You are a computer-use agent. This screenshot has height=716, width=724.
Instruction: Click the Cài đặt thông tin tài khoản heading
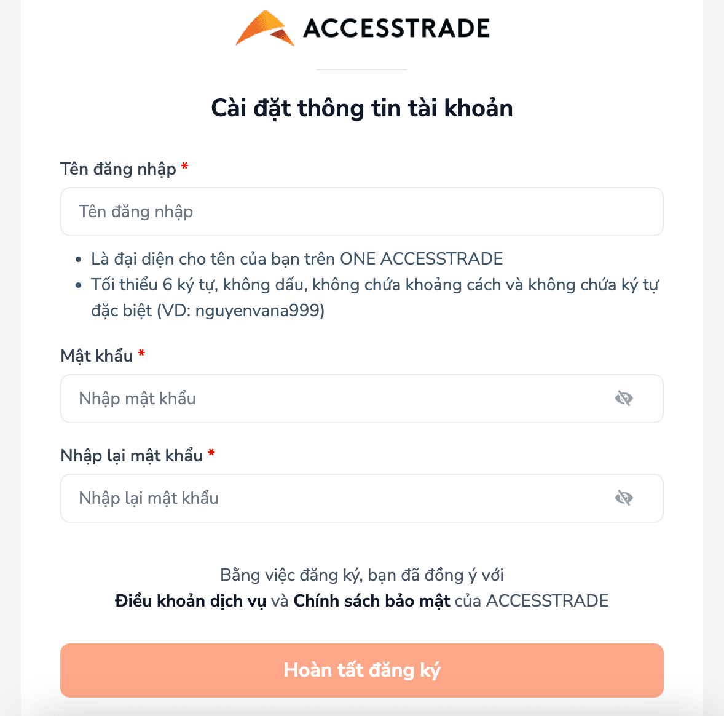[362, 108]
